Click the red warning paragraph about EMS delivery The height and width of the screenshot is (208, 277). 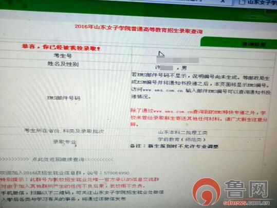point(198,117)
